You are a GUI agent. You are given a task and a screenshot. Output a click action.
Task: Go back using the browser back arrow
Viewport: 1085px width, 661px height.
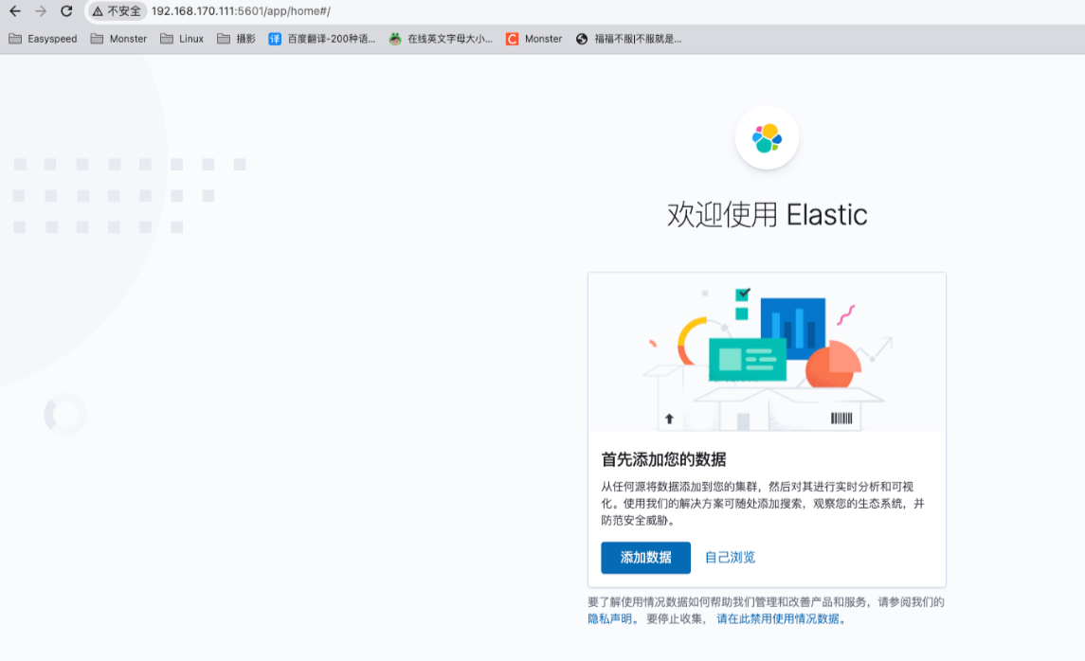14,11
